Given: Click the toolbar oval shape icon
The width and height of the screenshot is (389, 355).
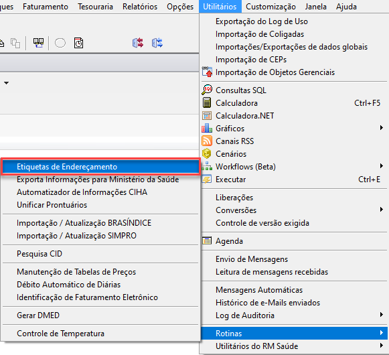Looking at the screenshot, I should click(x=60, y=43).
